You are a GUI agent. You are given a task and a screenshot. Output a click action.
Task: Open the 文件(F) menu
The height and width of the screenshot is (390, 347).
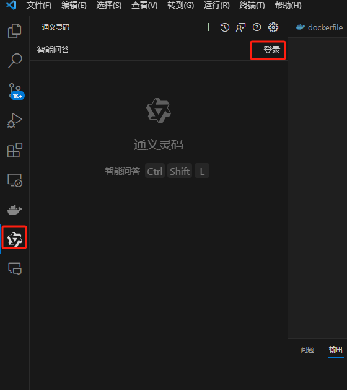point(39,5)
